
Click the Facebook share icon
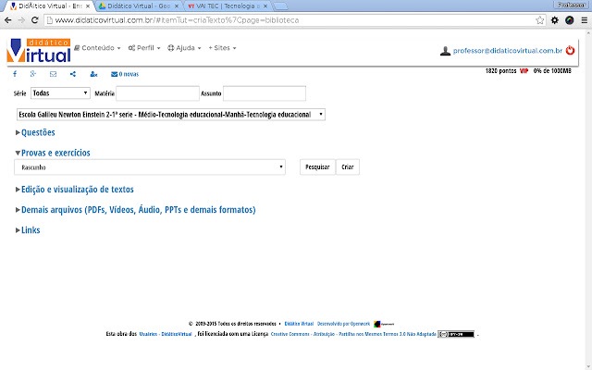tap(15, 74)
